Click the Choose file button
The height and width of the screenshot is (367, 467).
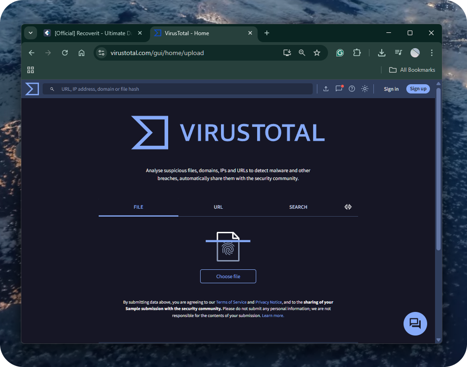click(228, 276)
